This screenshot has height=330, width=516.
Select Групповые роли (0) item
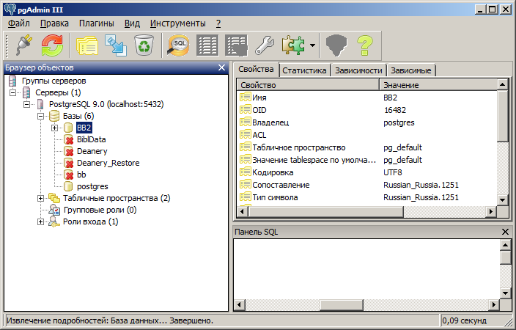tap(100, 210)
